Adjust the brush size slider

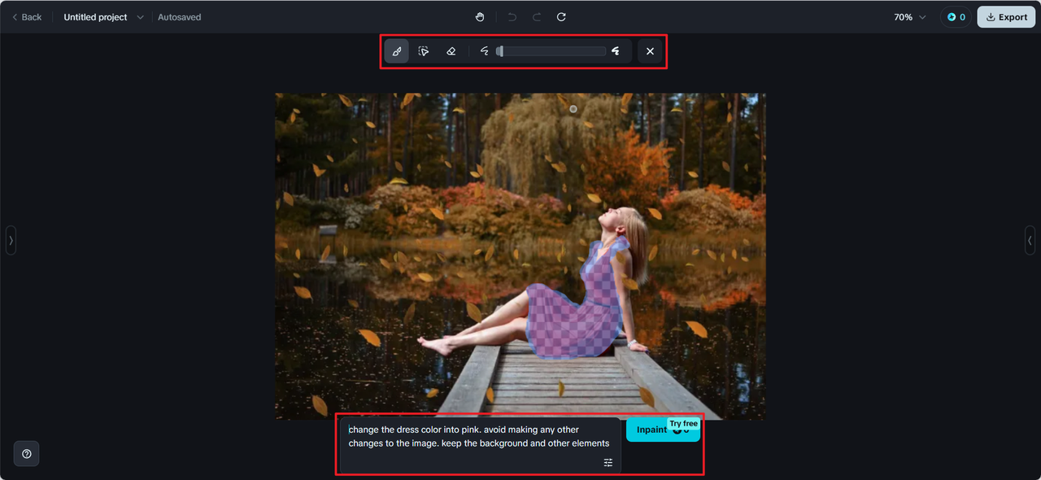pyautogui.click(x=551, y=51)
